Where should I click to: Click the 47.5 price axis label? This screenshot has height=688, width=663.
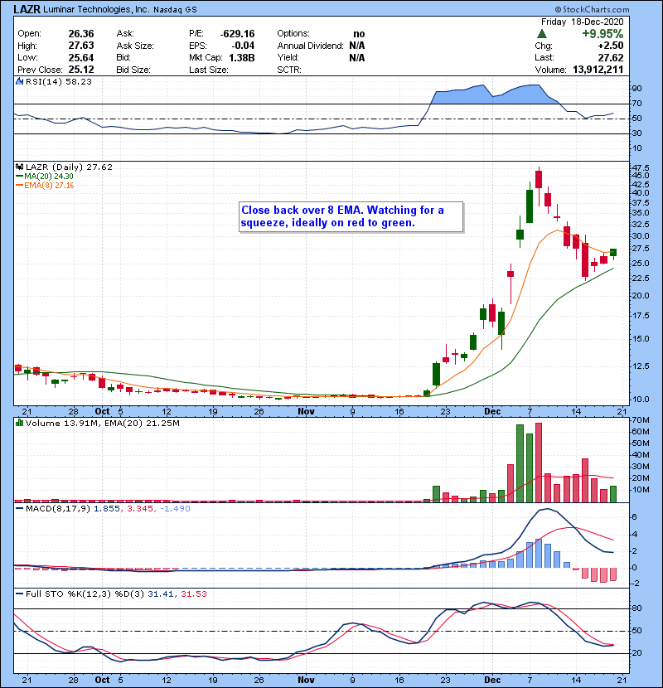tap(640, 167)
